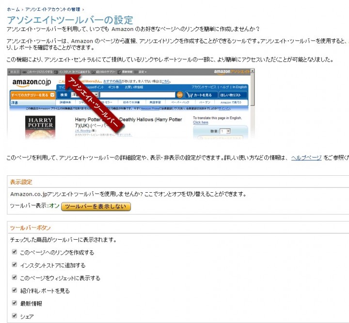Click the ツールバーボタン section header
Image resolution: width=349 pixels, height=323 pixels.
pyautogui.click(x=30, y=228)
